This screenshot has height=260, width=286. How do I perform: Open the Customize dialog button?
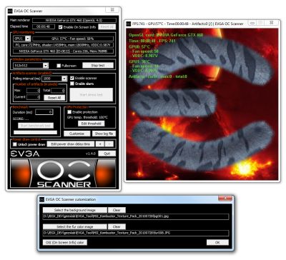pos(77,134)
